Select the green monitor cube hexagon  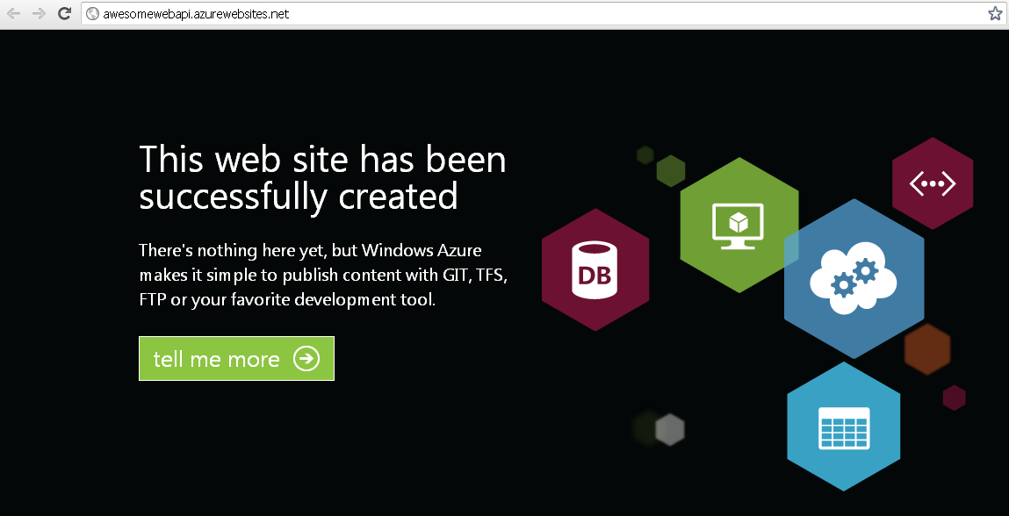coord(739,226)
